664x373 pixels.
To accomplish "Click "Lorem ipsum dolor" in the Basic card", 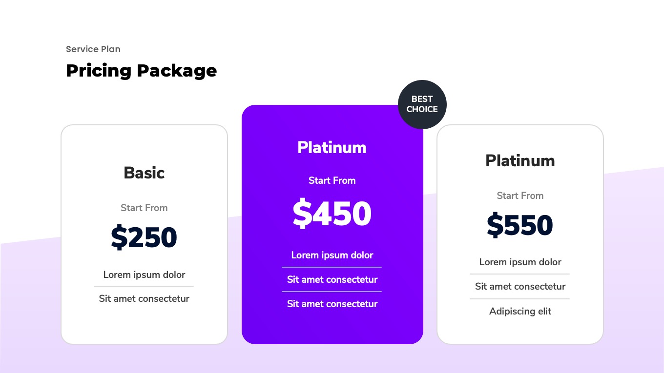I will pos(144,275).
